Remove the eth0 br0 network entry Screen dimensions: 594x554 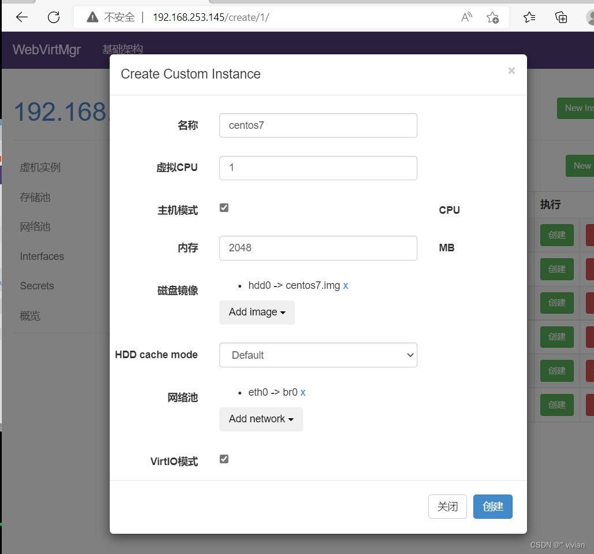pyautogui.click(x=302, y=392)
